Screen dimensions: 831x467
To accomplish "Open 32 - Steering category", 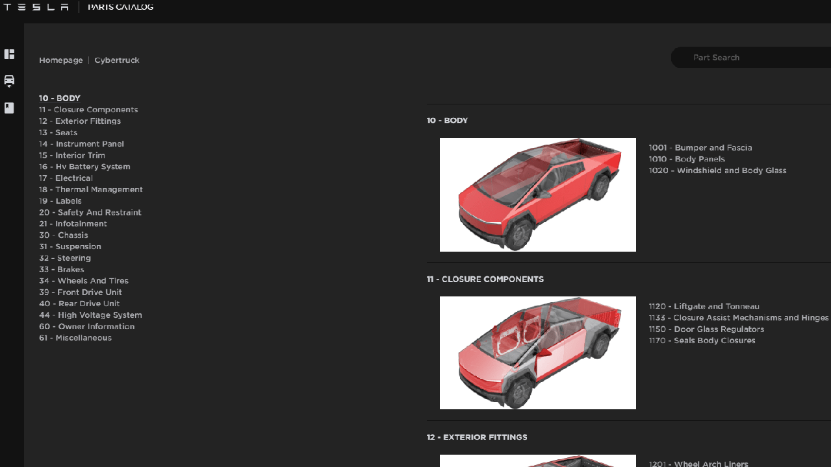I will [65, 258].
